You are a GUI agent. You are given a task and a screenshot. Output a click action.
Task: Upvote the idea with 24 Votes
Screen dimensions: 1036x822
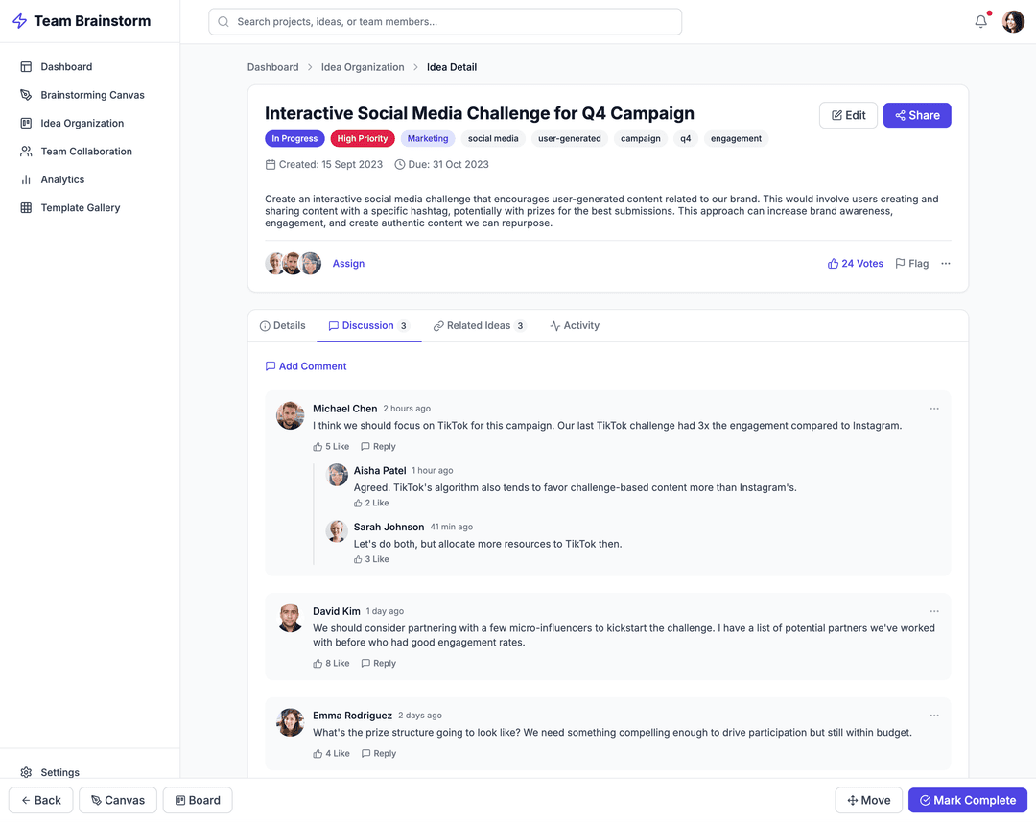pyautogui.click(x=855, y=264)
